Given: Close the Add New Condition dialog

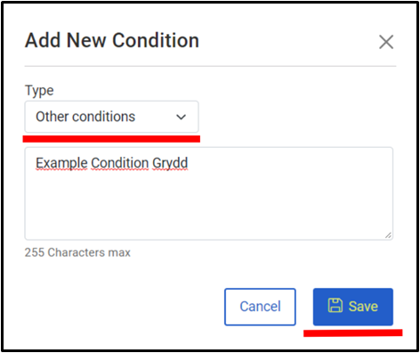Looking at the screenshot, I should pyautogui.click(x=386, y=42).
